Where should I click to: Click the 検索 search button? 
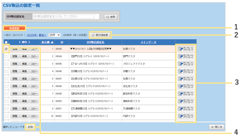[x=110, y=17]
